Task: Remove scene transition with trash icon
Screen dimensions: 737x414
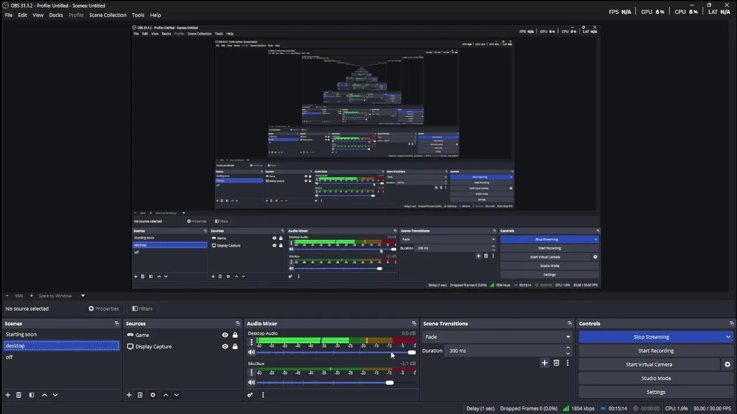Action: pyautogui.click(x=556, y=363)
